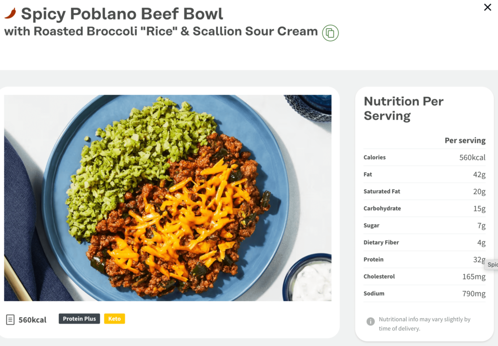This screenshot has height=346, width=498.
Task: Click the red chili icon before the recipe title
Action: (11, 14)
